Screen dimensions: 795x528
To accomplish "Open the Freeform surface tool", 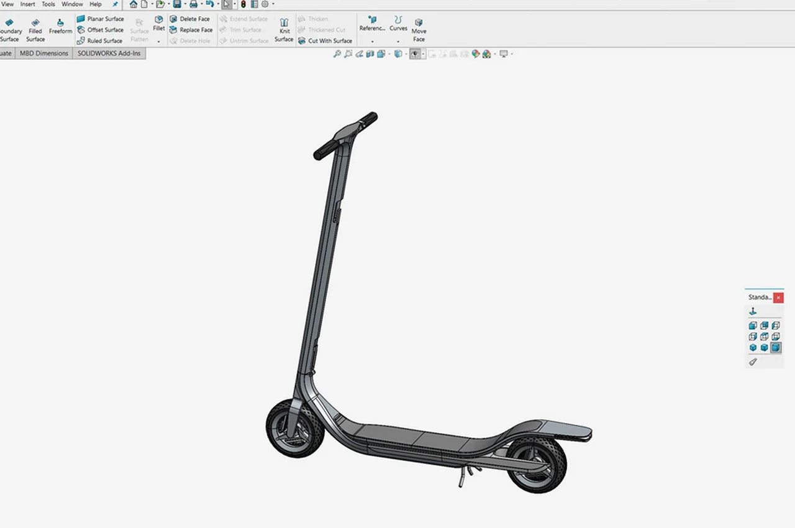I will click(x=60, y=27).
